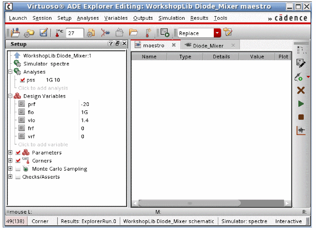
Task: Click the Type column header
Action: pos(185,57)
